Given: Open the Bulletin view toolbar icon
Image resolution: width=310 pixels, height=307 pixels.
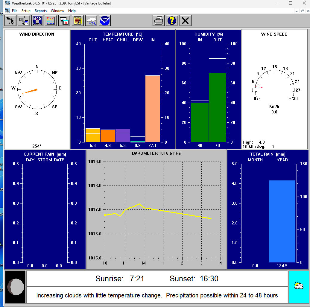Looking at the screenshot, I should click(37, 21).
